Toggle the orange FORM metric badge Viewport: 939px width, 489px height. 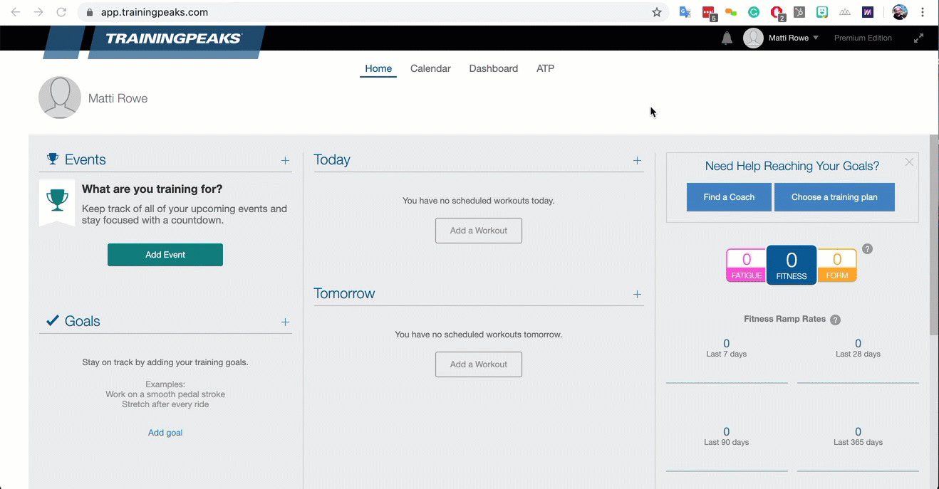(837, 265)
